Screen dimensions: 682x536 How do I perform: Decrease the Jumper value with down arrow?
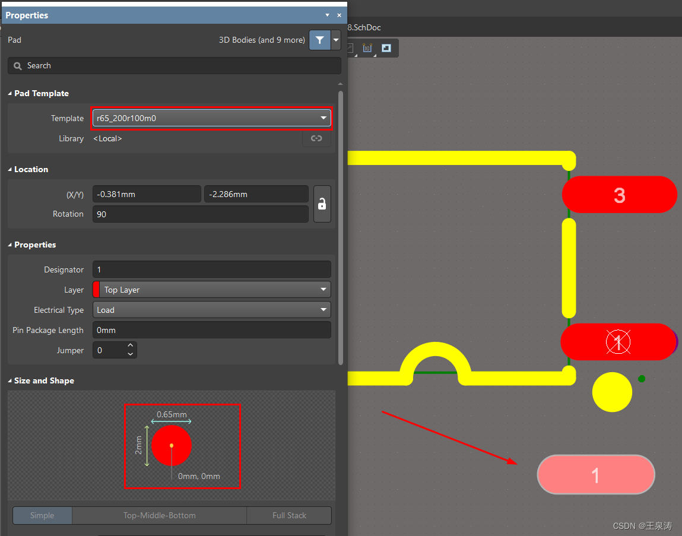coord(130,354)
